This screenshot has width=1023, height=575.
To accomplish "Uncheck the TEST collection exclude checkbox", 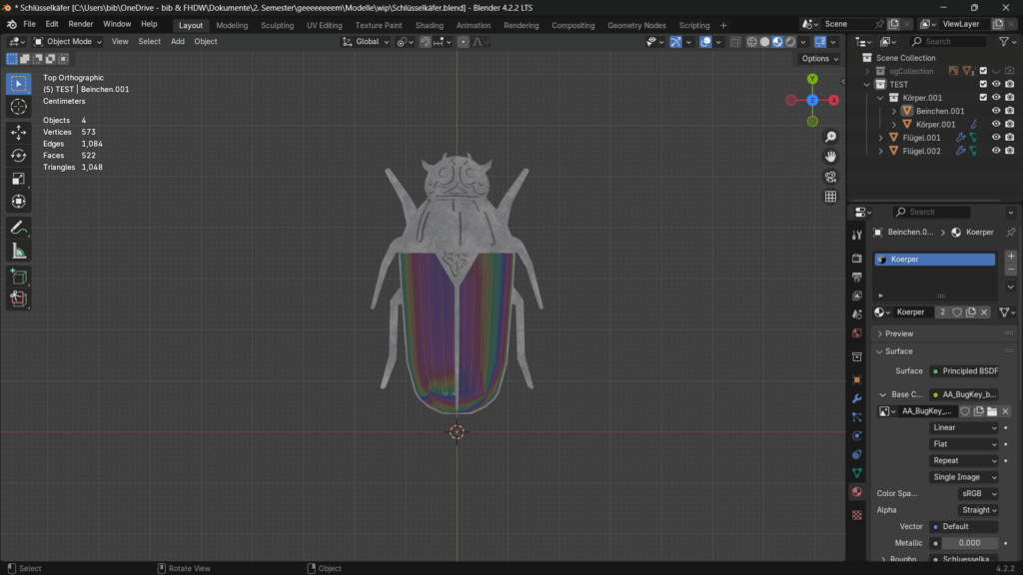I will click(983, 85).
